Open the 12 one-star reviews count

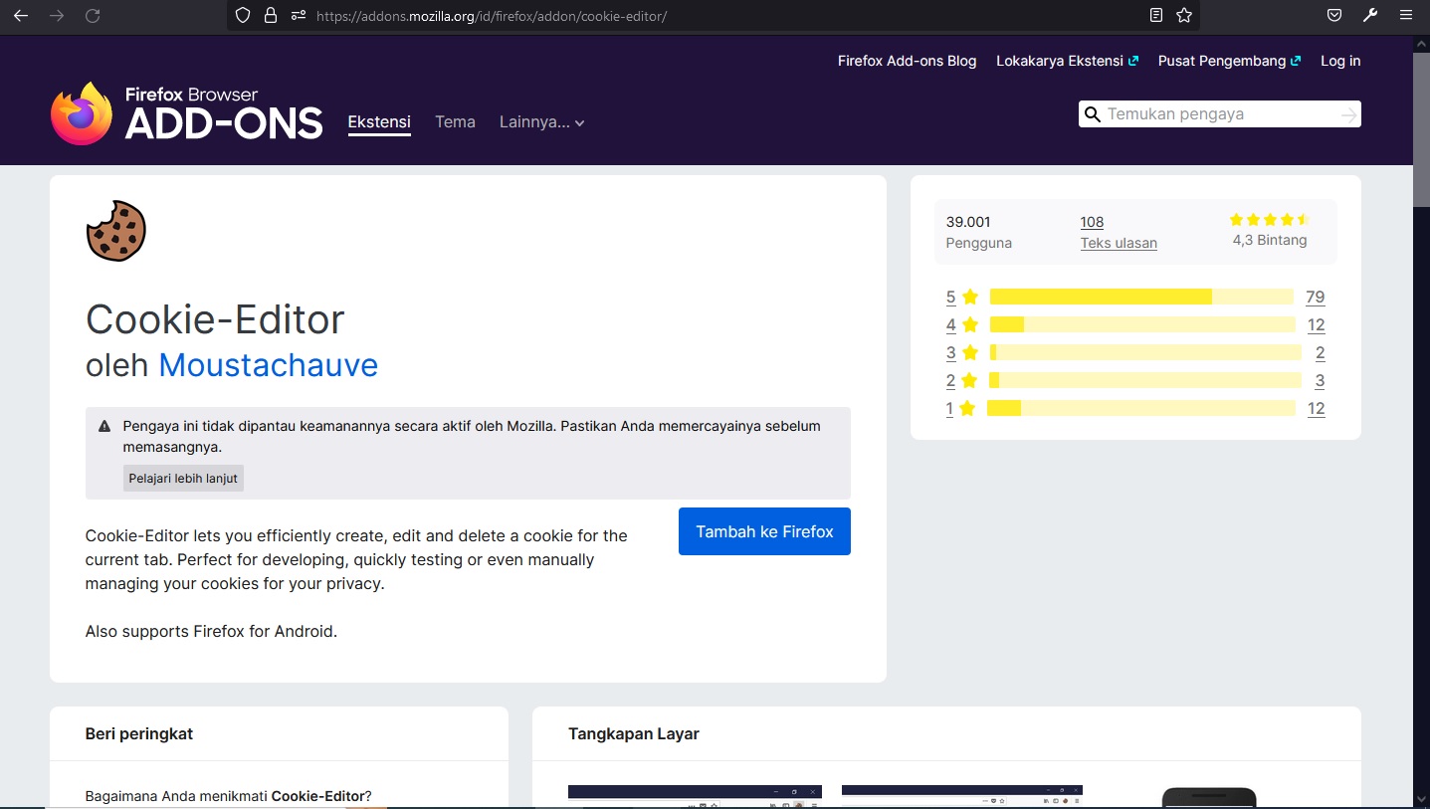click(x=1317, y=408)
